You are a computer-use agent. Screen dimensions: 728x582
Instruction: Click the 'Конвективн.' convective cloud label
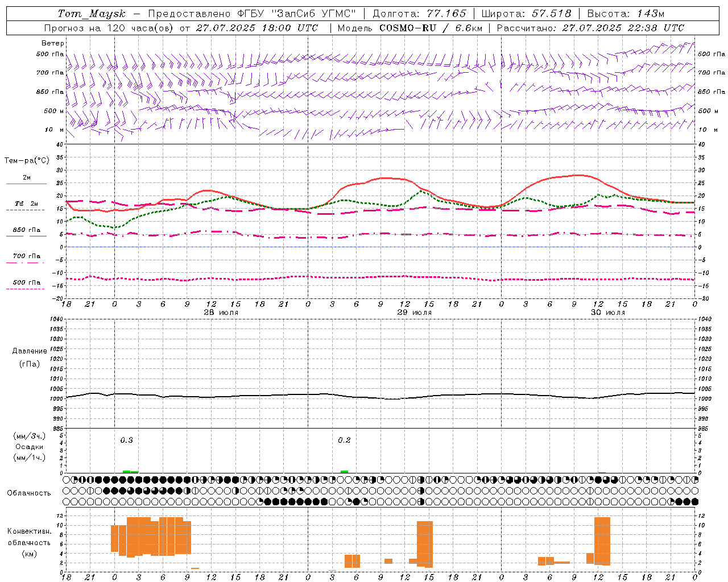[29, 531]
